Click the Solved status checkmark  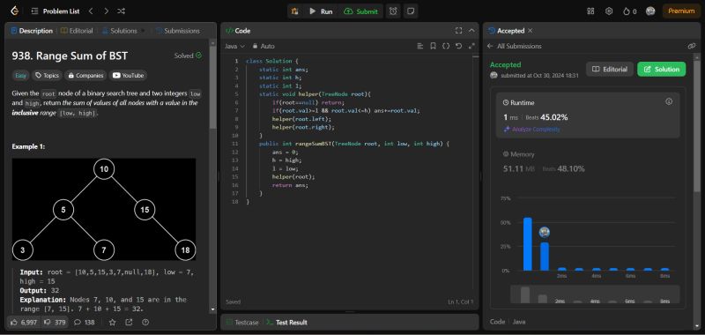click(199, 56)
